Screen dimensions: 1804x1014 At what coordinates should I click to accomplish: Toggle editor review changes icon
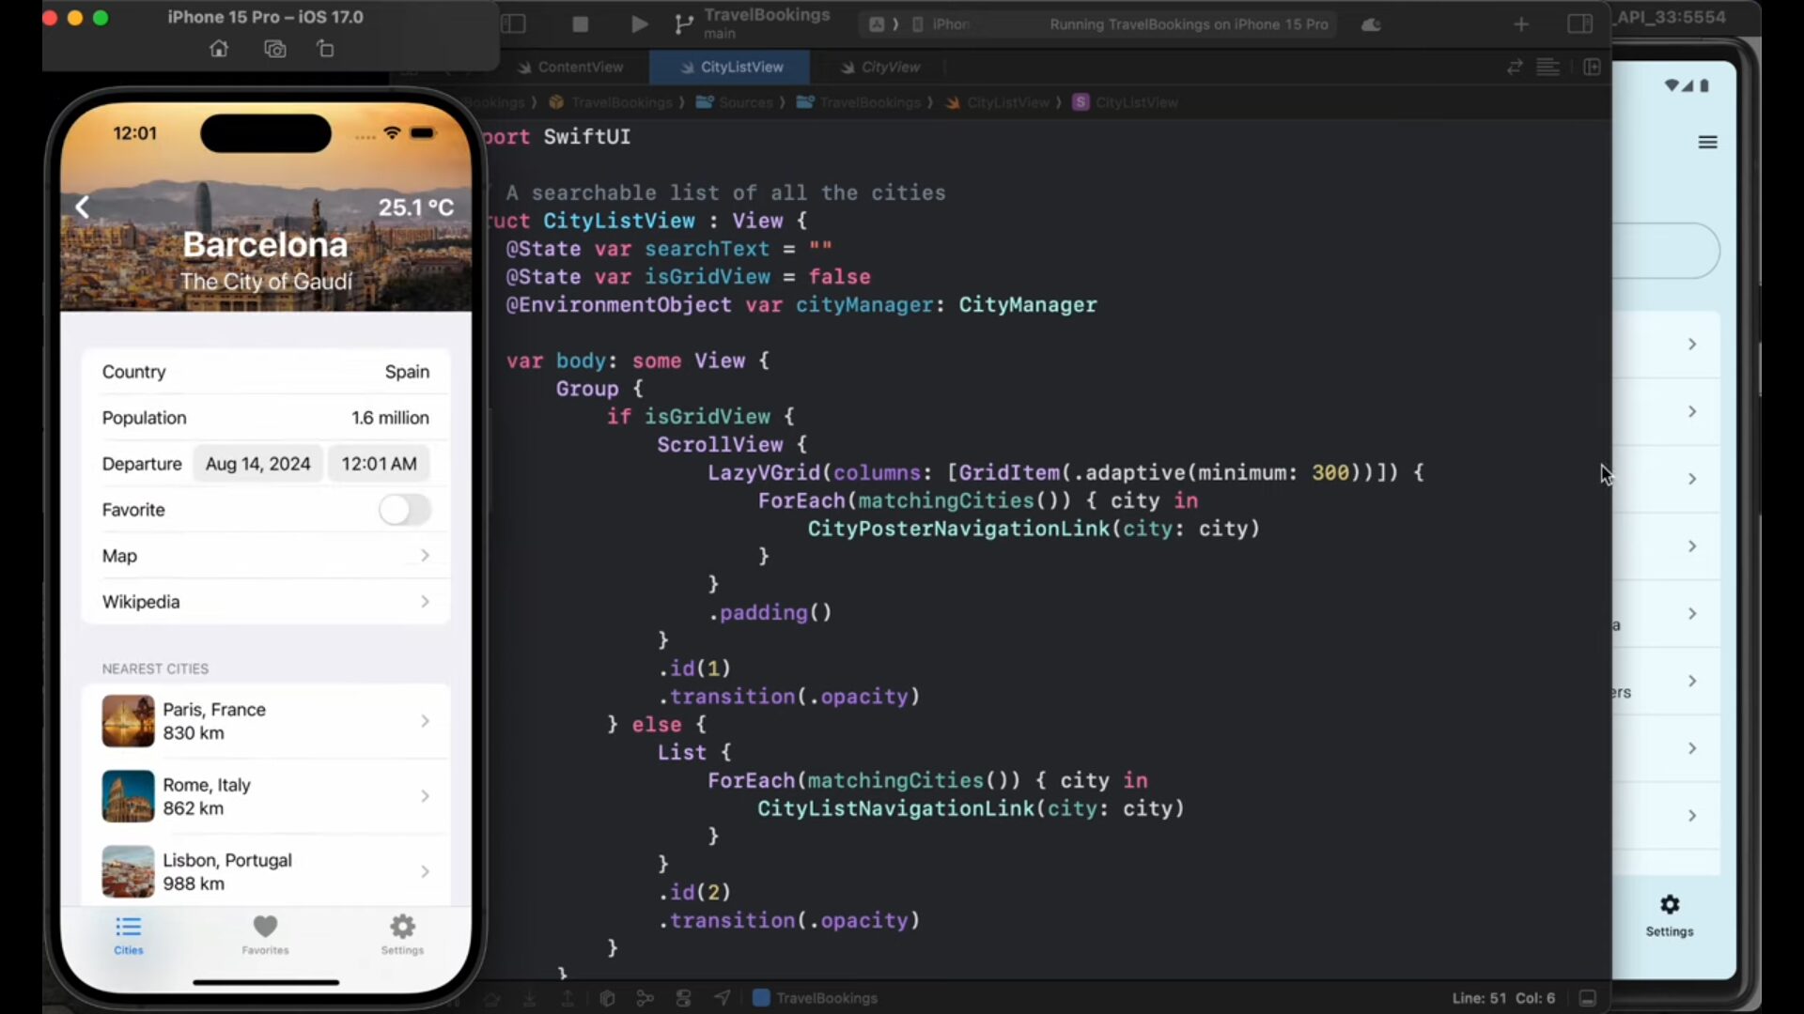(1515, 68)
